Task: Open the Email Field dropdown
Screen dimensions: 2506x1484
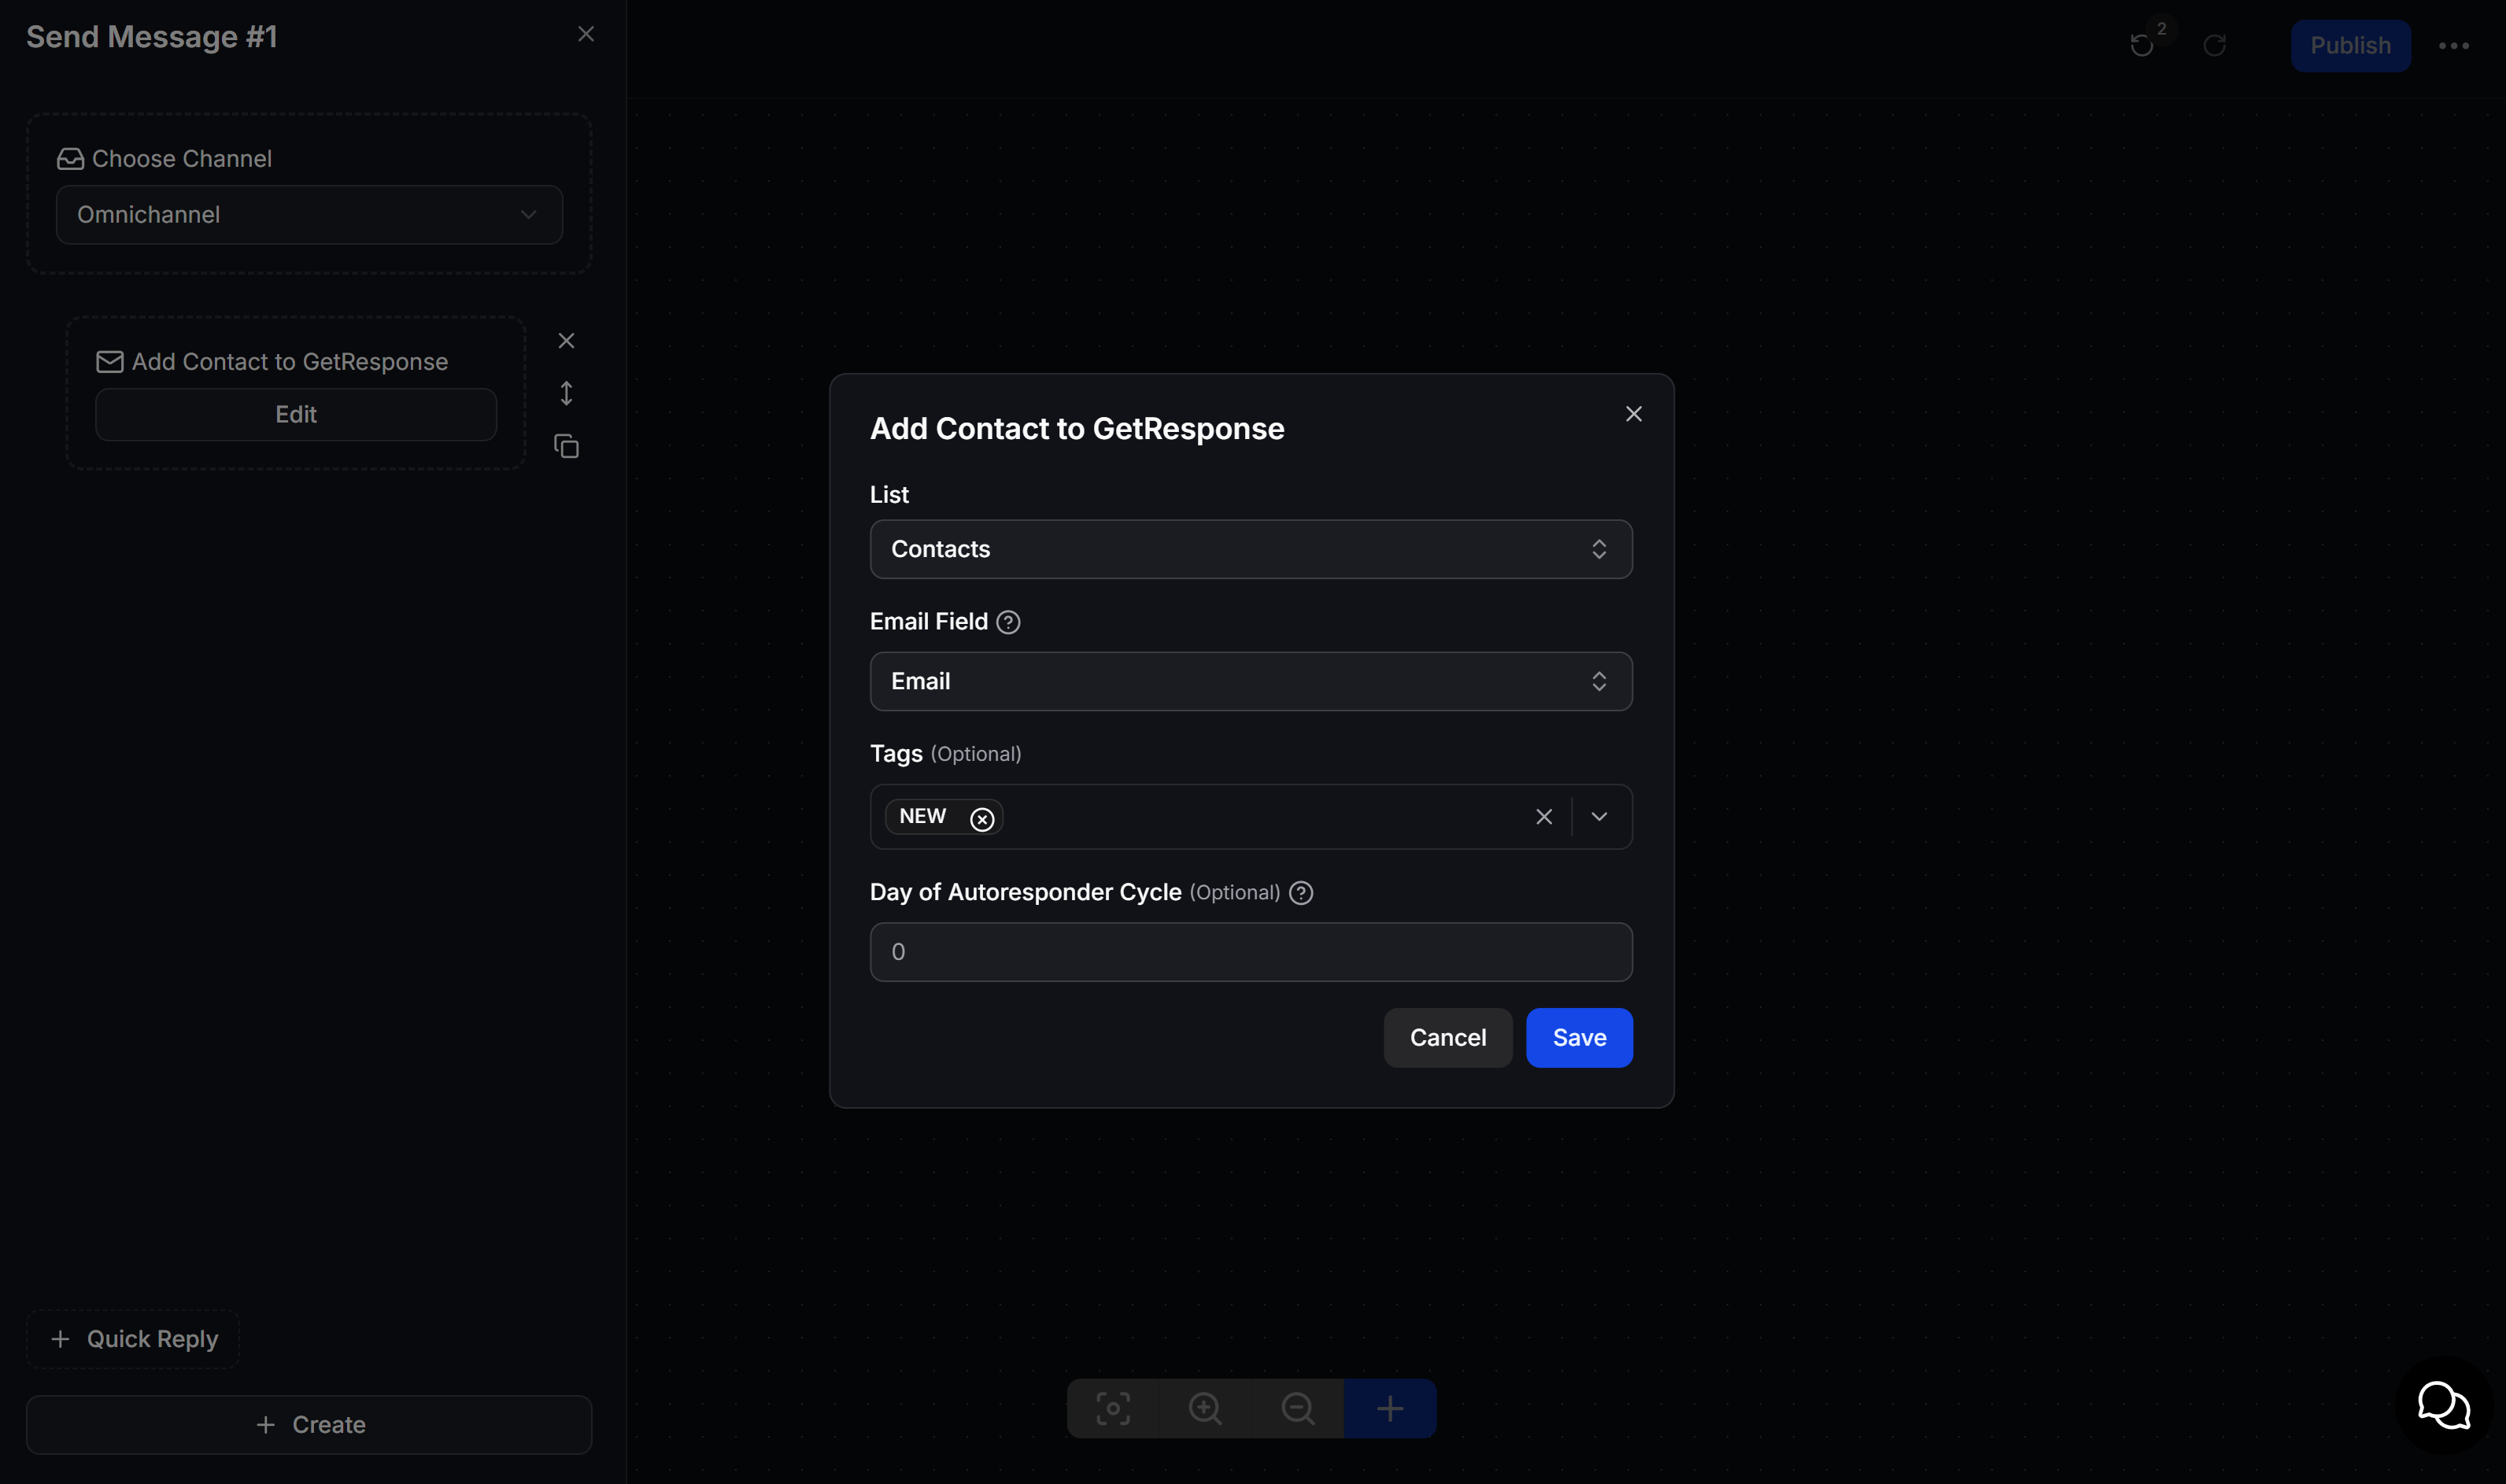Action: coord(1251,681)
